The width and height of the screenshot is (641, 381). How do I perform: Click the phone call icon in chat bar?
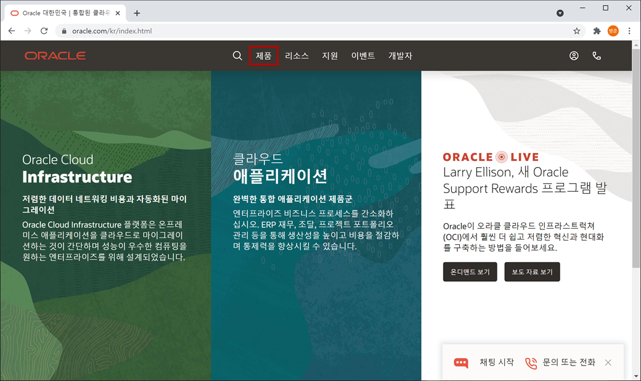[531, 363]
